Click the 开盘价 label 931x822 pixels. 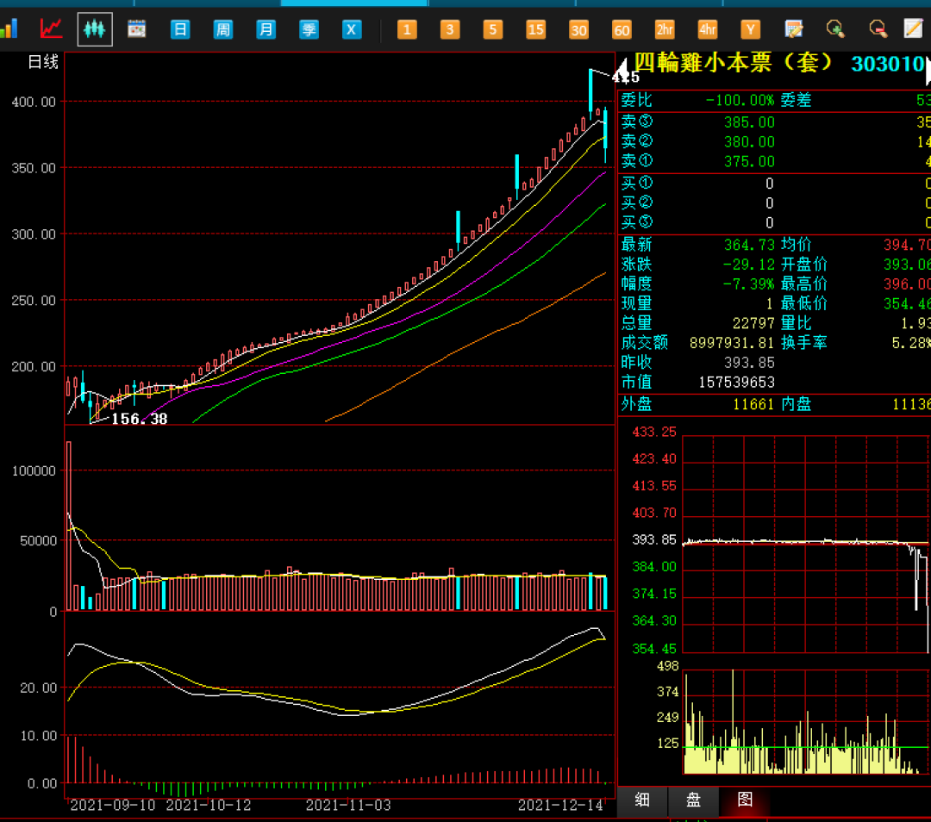point(804,265)
